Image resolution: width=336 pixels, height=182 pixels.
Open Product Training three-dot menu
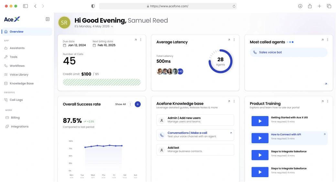(328, 102)
